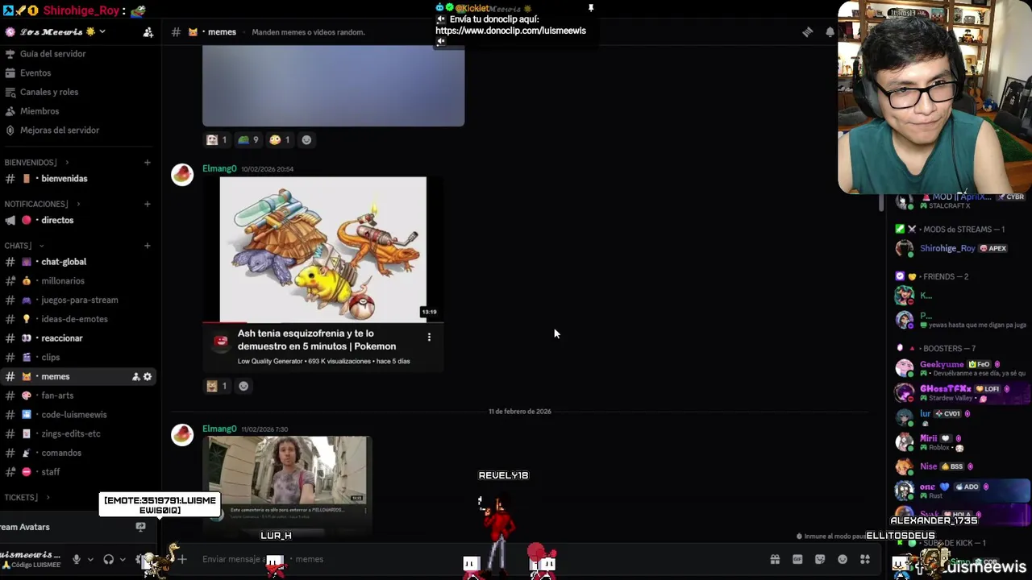
Task: Collapse the BIENVENIDOS category
Action: [36, 163]
